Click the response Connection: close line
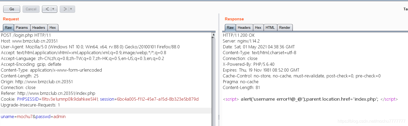This screenshot has height=126, width=408. 240,58
